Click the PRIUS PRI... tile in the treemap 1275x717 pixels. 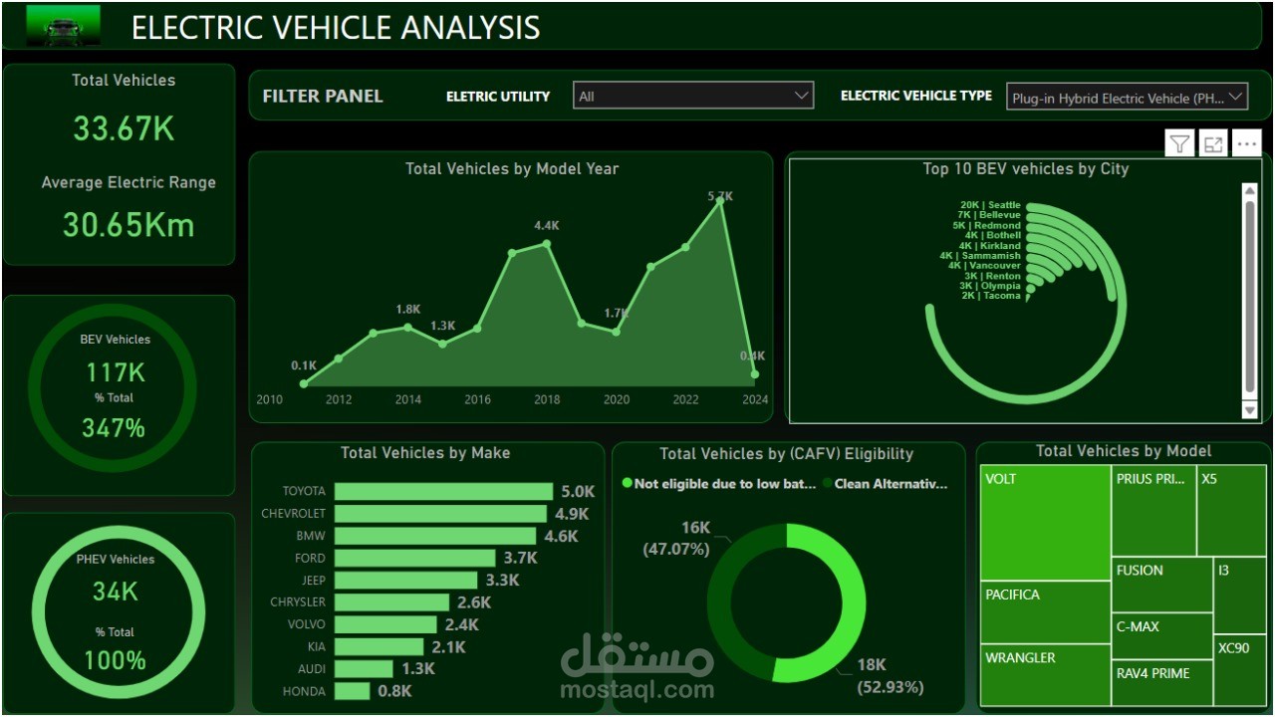click(x=1153, y=510)
